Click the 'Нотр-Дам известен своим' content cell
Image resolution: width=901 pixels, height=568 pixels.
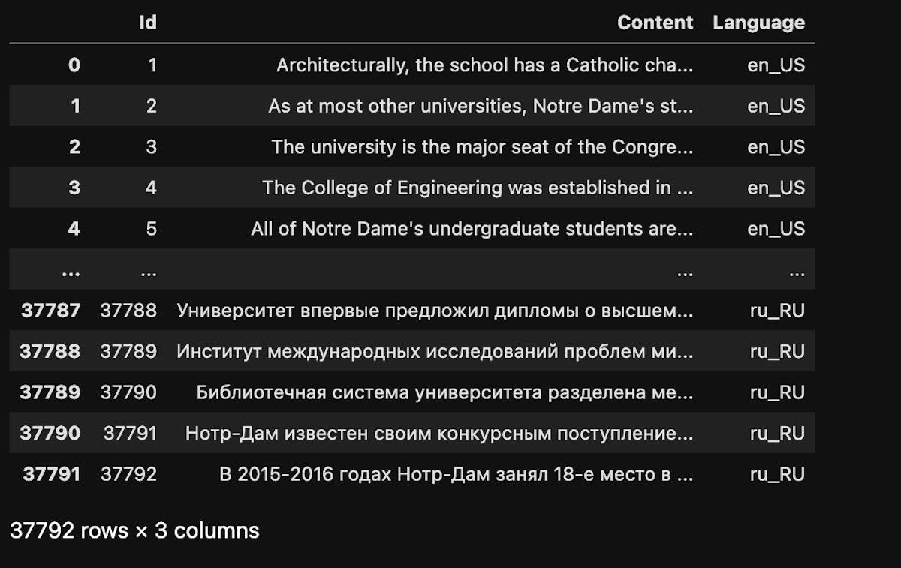click(x=439, y=433)
